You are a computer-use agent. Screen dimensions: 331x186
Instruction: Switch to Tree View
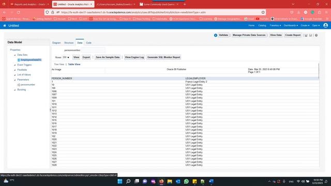[x=59, y=64]
